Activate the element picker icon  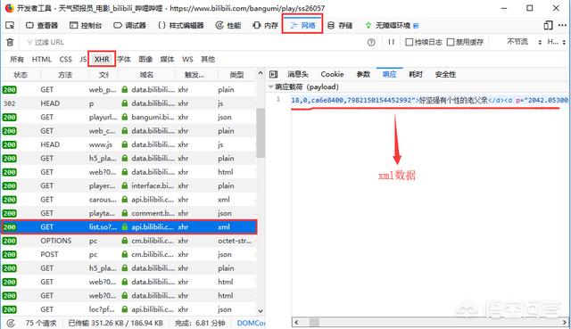pyautogui.click(x=10, y=25)
